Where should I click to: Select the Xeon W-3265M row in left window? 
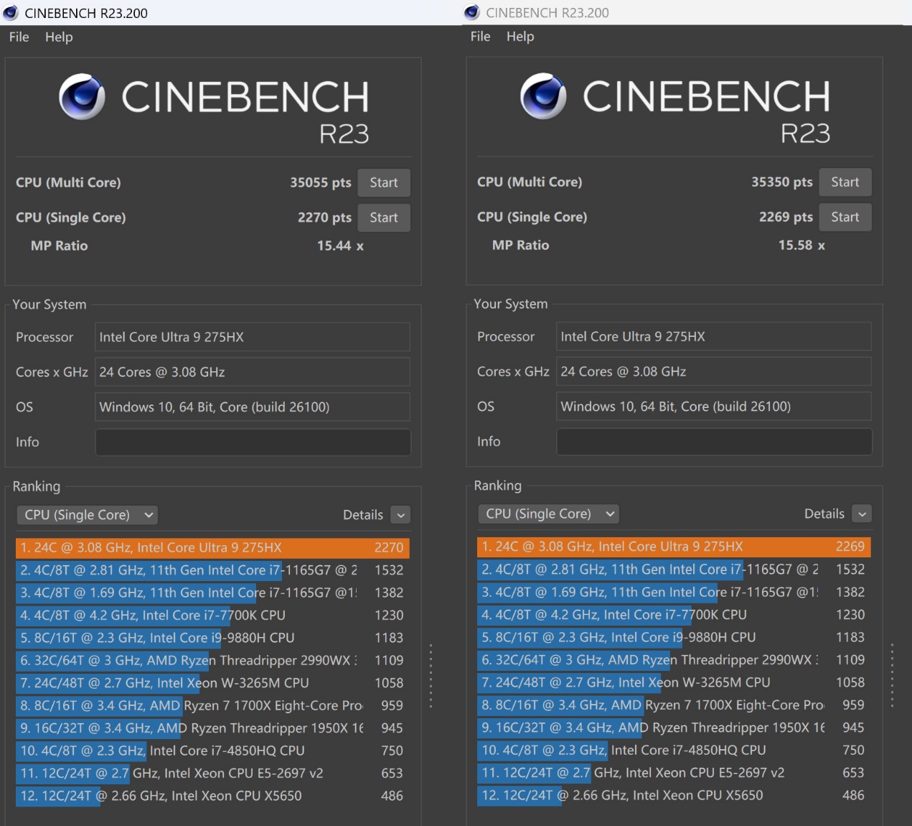point(212,683)
